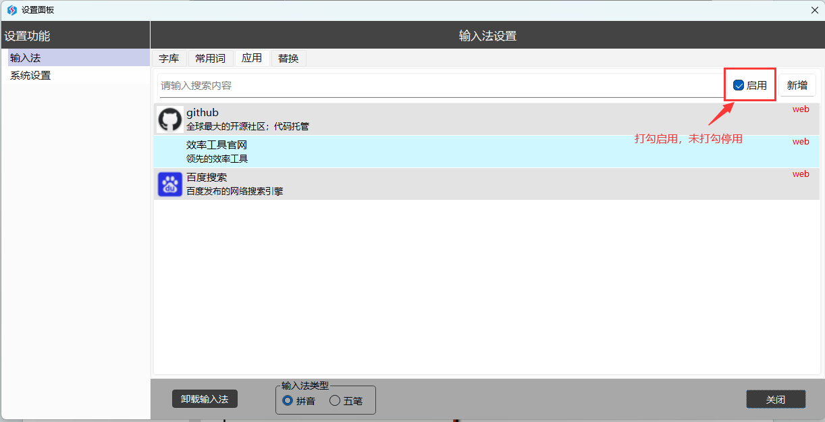825x422 pixels.
Task: Open the 替换 tab
Action: click(288, 59)
